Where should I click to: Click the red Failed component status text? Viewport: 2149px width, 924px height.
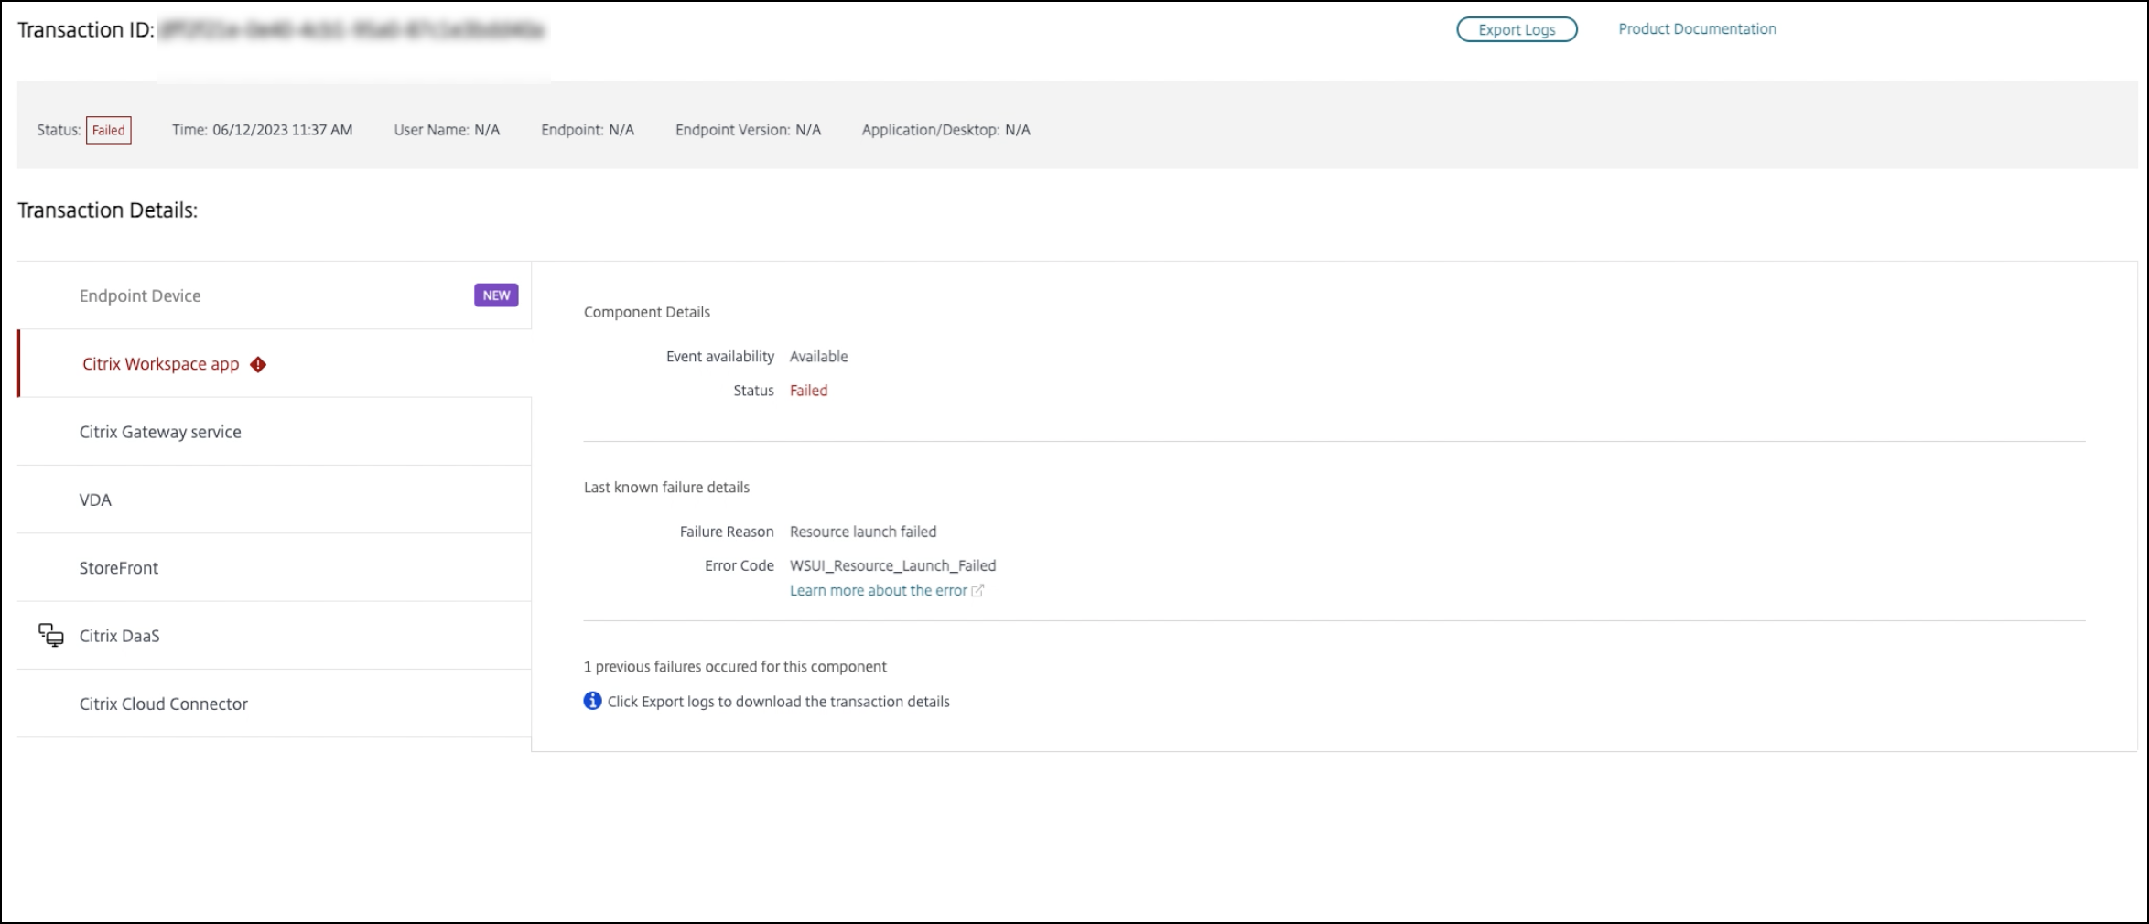coord(808,391)
